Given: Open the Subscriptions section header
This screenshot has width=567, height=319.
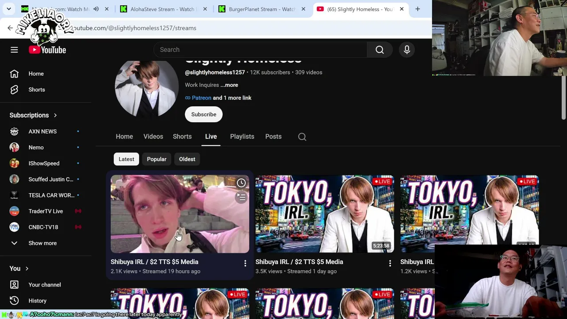Looking at the screenshot, I should click(33, 115).
